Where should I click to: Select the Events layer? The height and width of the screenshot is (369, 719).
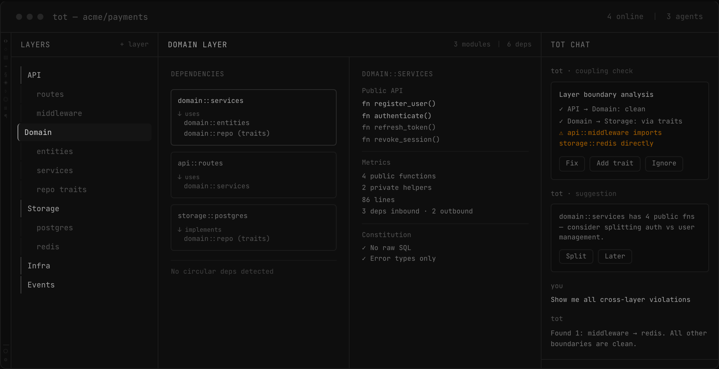click(86, 285)
